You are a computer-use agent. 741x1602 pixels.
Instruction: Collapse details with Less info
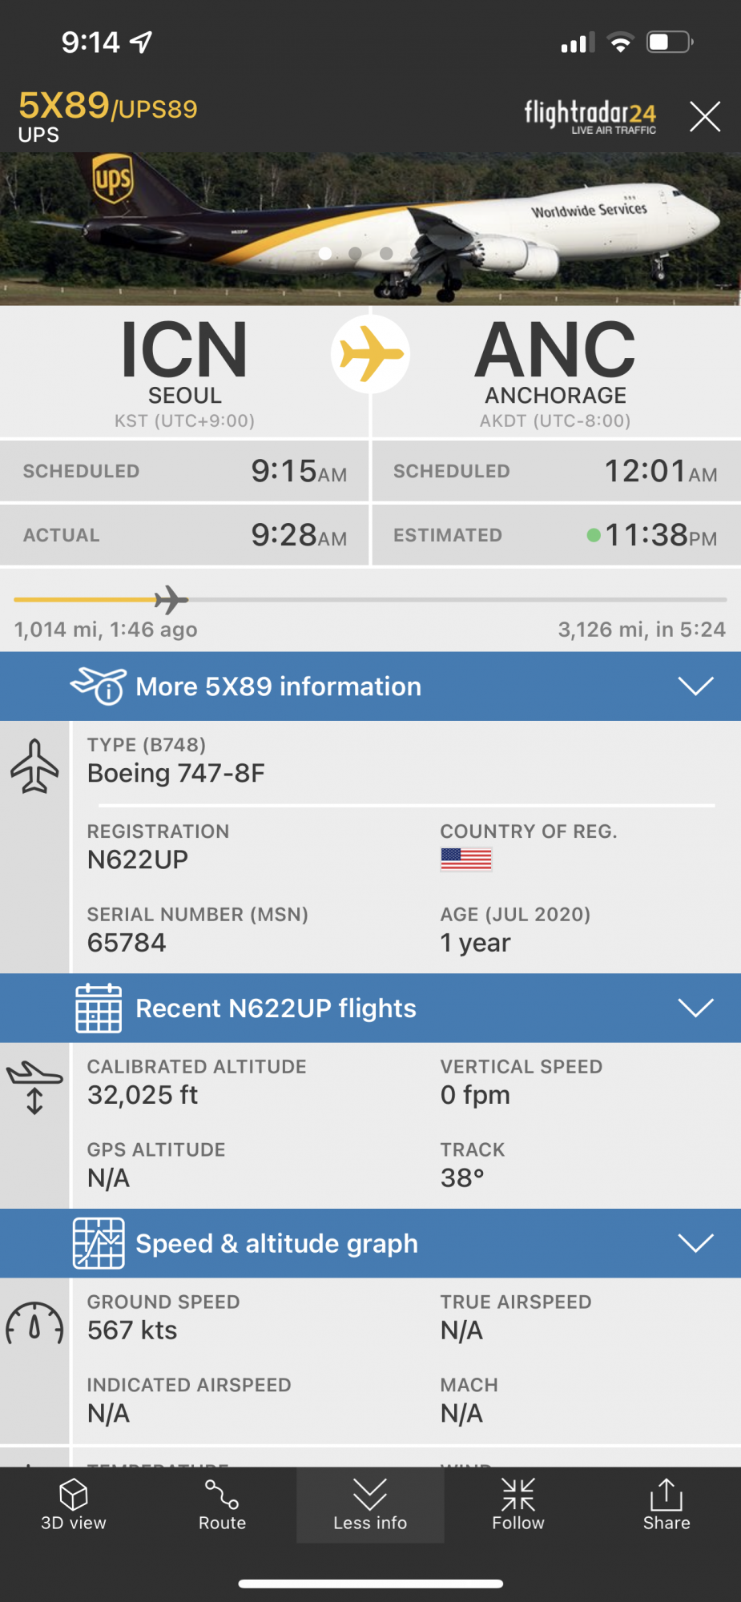[x=370, y=1503]
